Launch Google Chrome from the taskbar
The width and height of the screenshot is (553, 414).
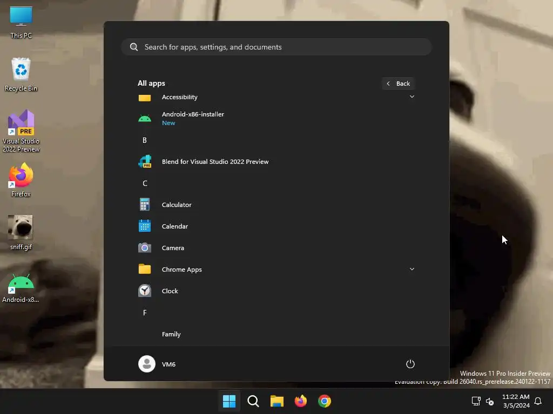(x=325, y=401)
